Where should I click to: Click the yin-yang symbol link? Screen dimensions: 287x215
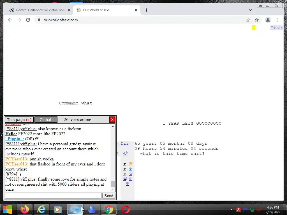(x=125, y=179)
